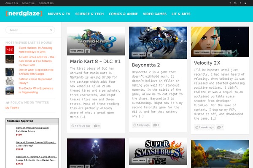Click the post-type icon on Velocity 2X image
The height and width of the screenshot is (168, 253).
click(x=229, y=52)
